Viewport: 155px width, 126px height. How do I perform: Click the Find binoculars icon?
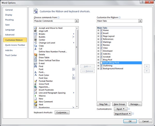point(35,66)
